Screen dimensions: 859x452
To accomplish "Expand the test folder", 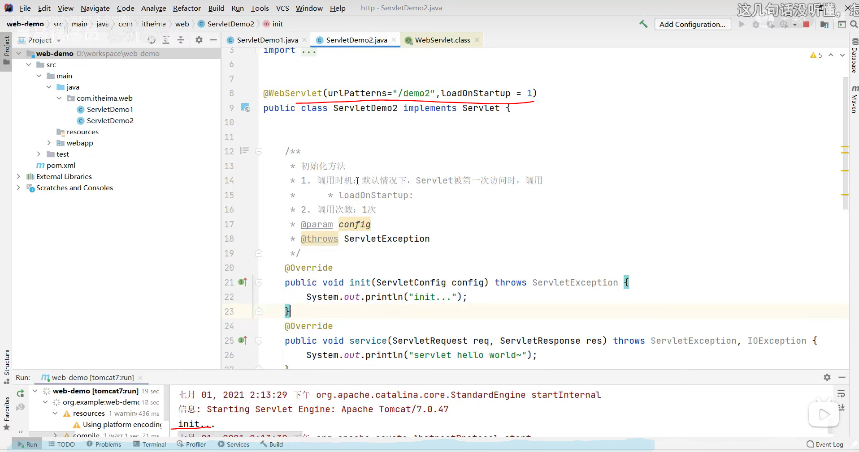I will 39,154.
